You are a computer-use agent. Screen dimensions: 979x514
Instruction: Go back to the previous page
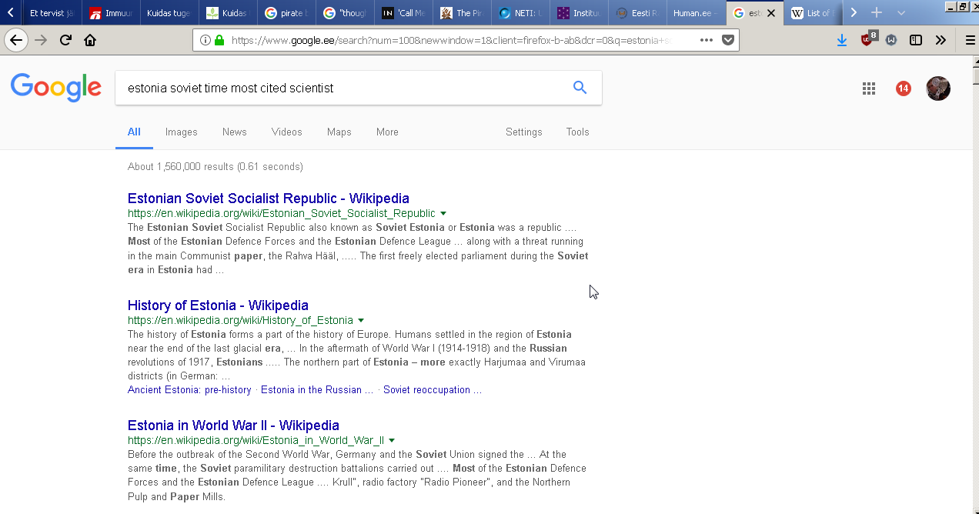point(16,40)
